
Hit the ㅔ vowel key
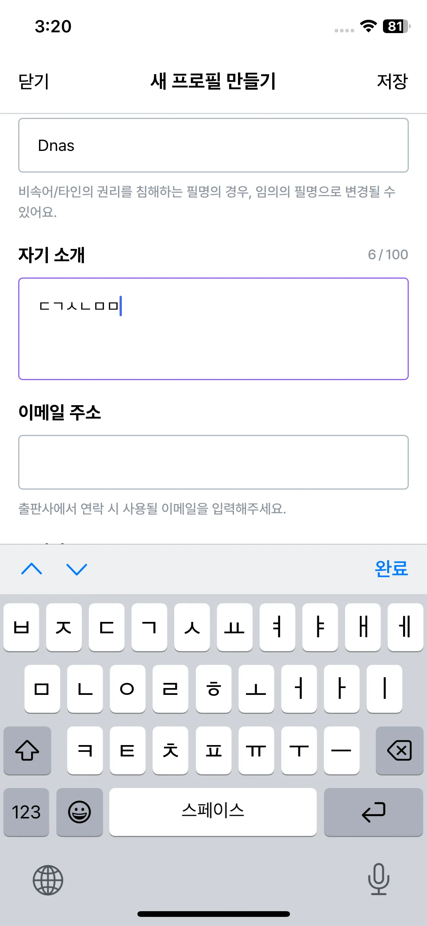[x=405, y=627]
